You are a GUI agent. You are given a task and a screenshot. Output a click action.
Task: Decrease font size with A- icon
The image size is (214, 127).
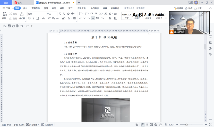[64, 14]
